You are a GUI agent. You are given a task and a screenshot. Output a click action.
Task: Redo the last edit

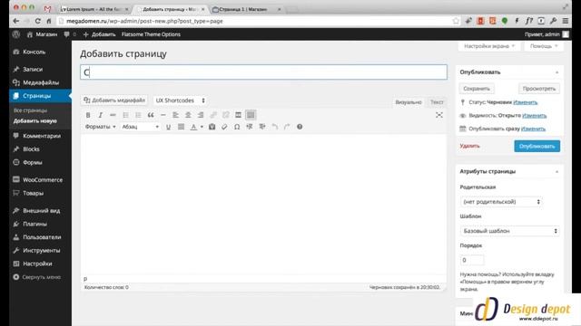pyautogui.click(x=287, y=127)
